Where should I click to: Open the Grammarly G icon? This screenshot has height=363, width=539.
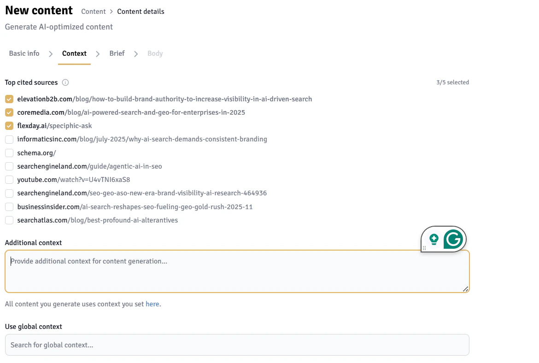(x=453, y=239)
